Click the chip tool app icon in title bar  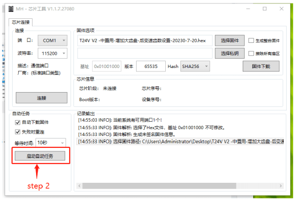(x=11, y=9)
